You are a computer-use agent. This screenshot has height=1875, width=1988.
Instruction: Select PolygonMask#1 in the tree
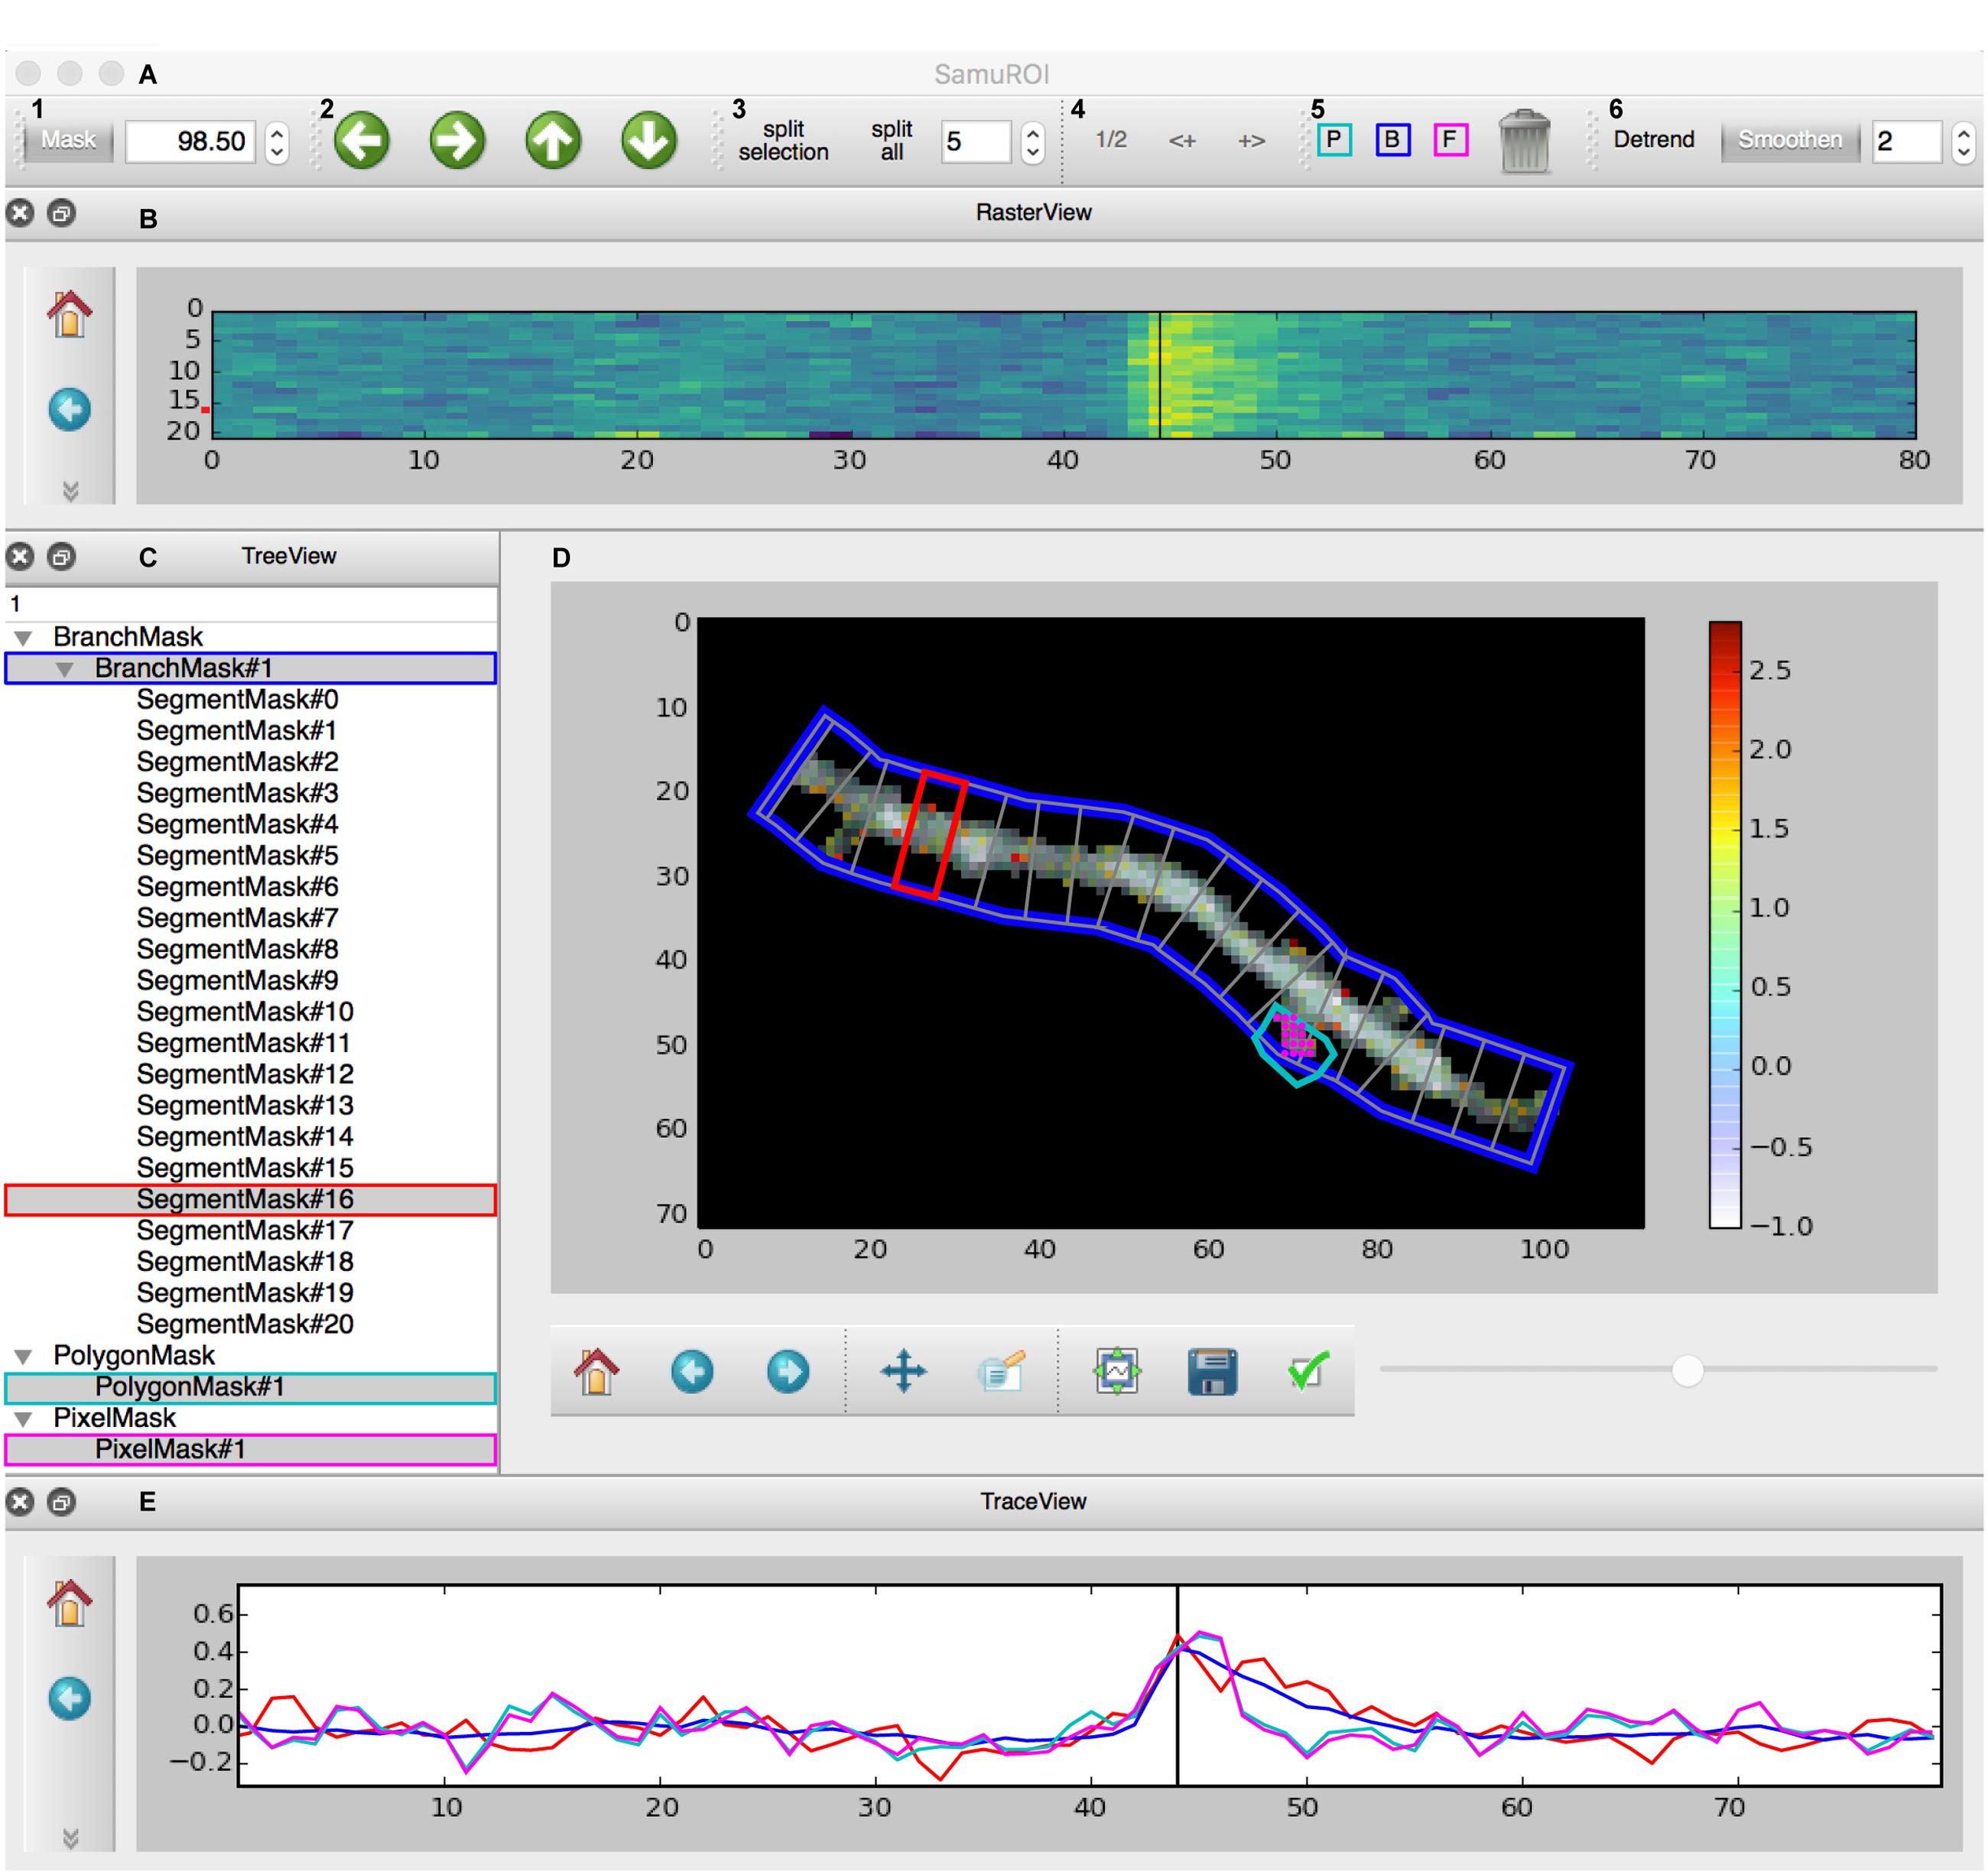251,1387
